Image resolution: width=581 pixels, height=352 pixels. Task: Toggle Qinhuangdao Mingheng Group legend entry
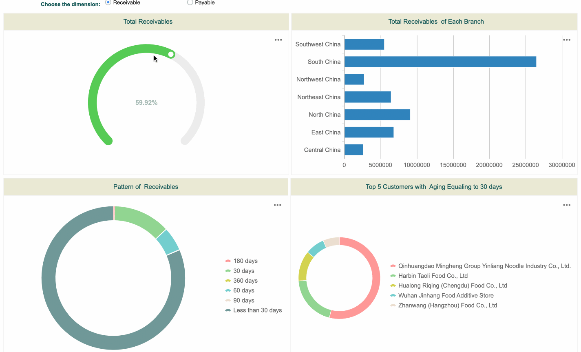480,266
